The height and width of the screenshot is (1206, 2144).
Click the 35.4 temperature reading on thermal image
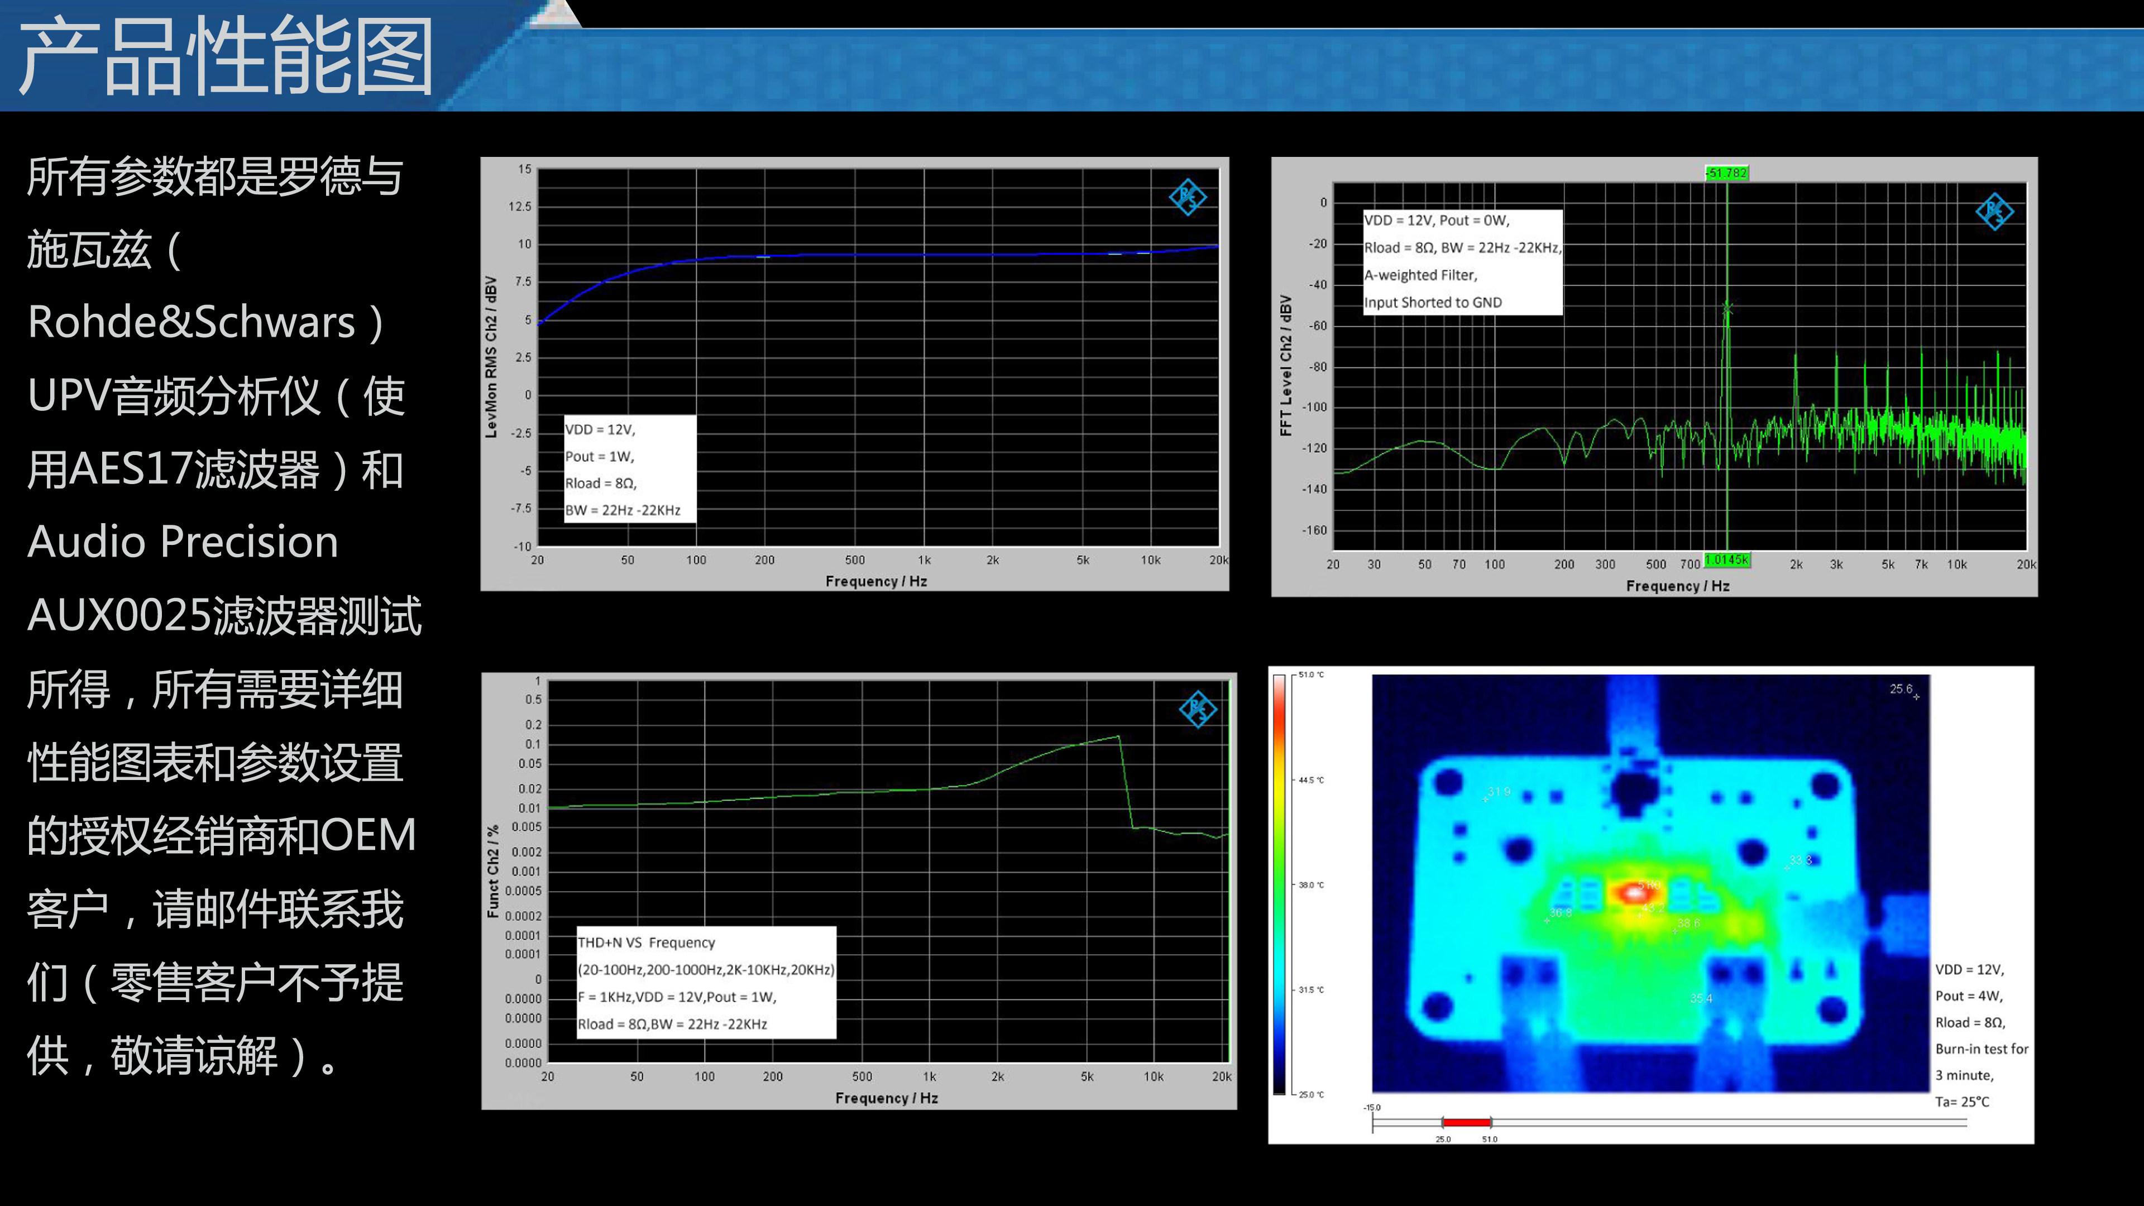pos(1700,998)
